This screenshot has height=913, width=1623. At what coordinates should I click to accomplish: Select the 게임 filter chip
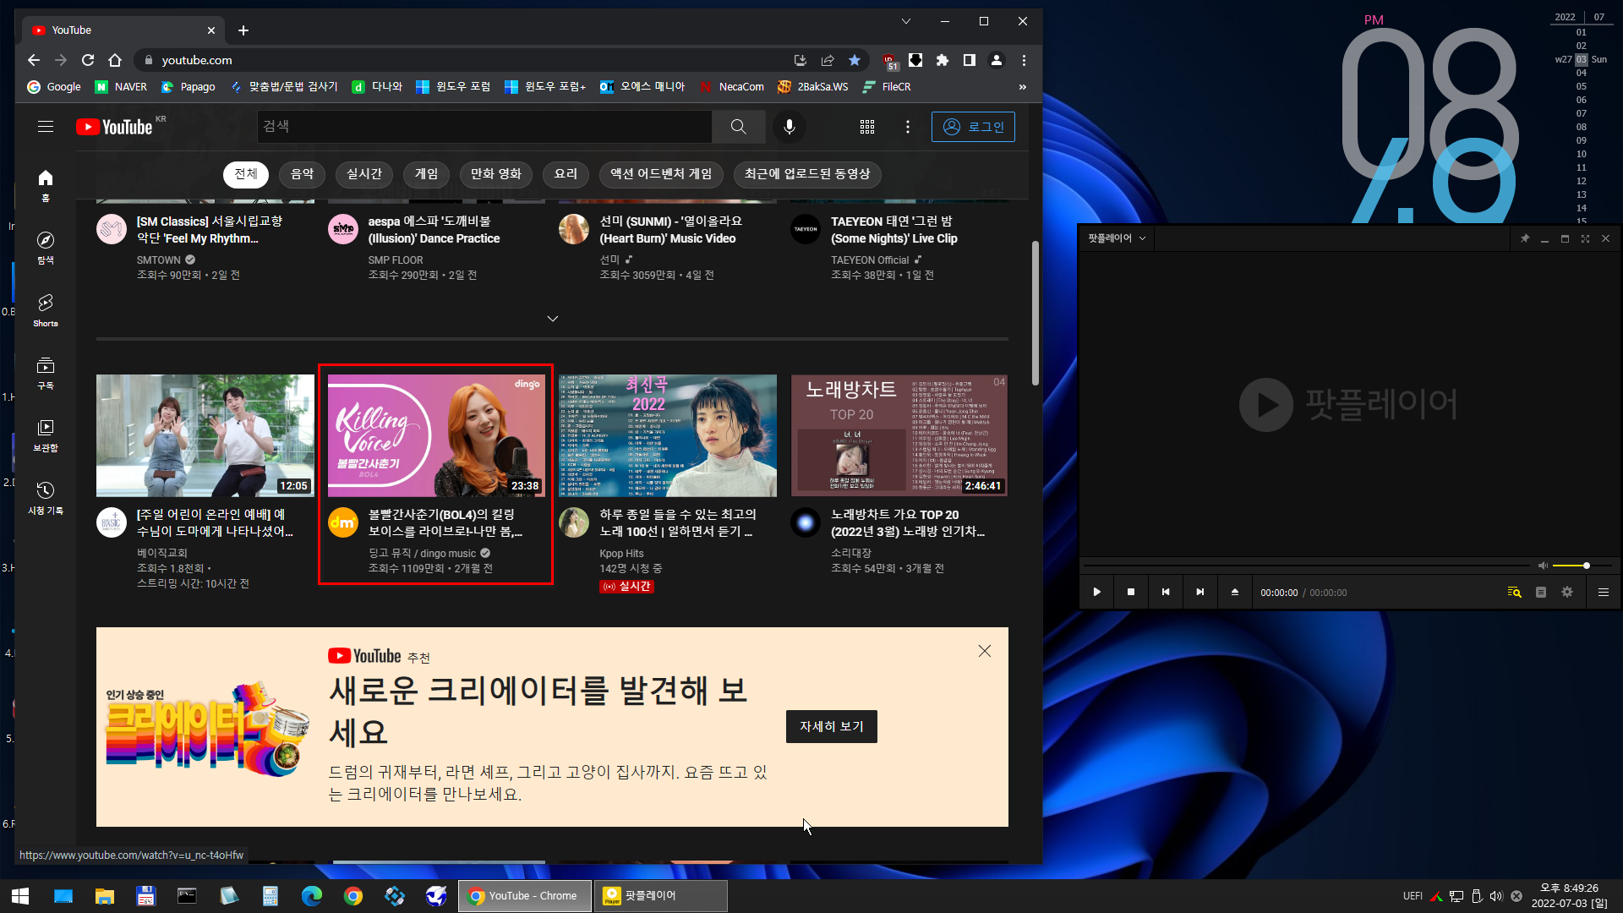click(x=426, y=174)
